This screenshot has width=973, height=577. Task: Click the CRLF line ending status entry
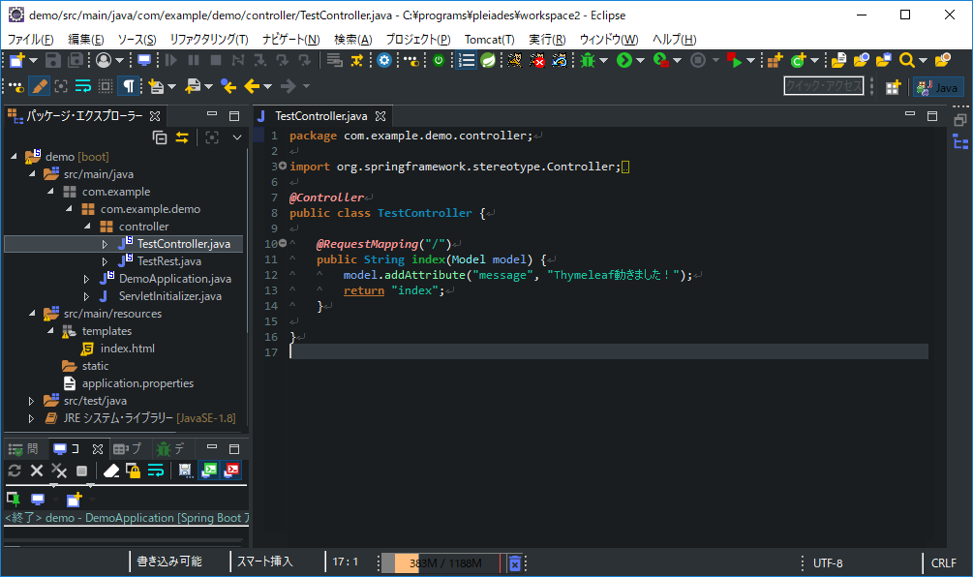pyautogui.click(x=943, y=563)
